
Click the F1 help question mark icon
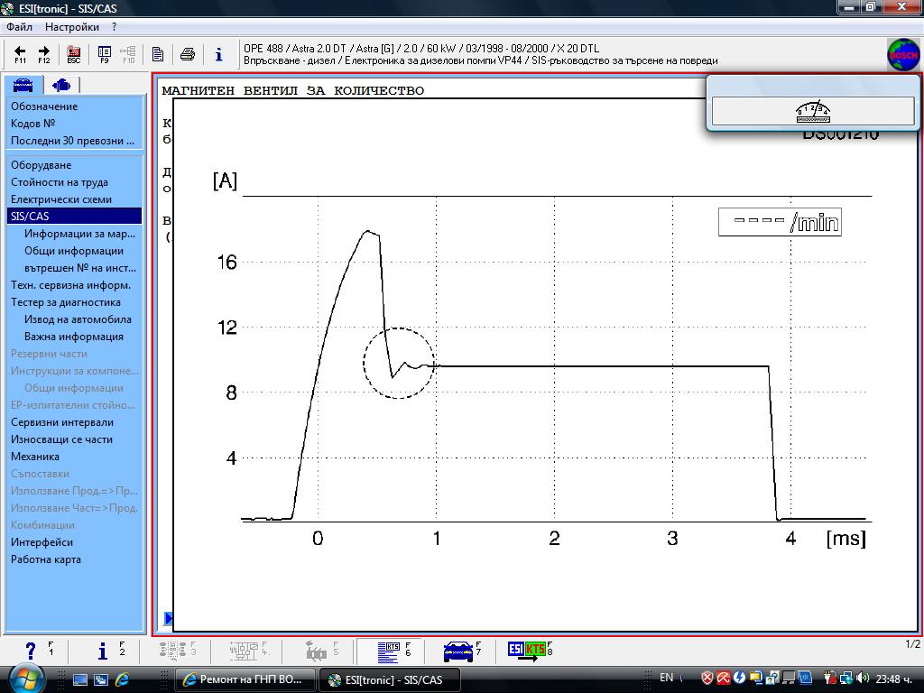pyautogui.click(x=32, y=651)
